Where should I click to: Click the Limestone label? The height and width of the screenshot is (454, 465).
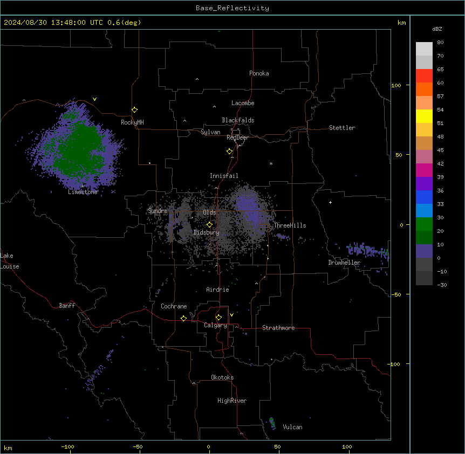83,192
